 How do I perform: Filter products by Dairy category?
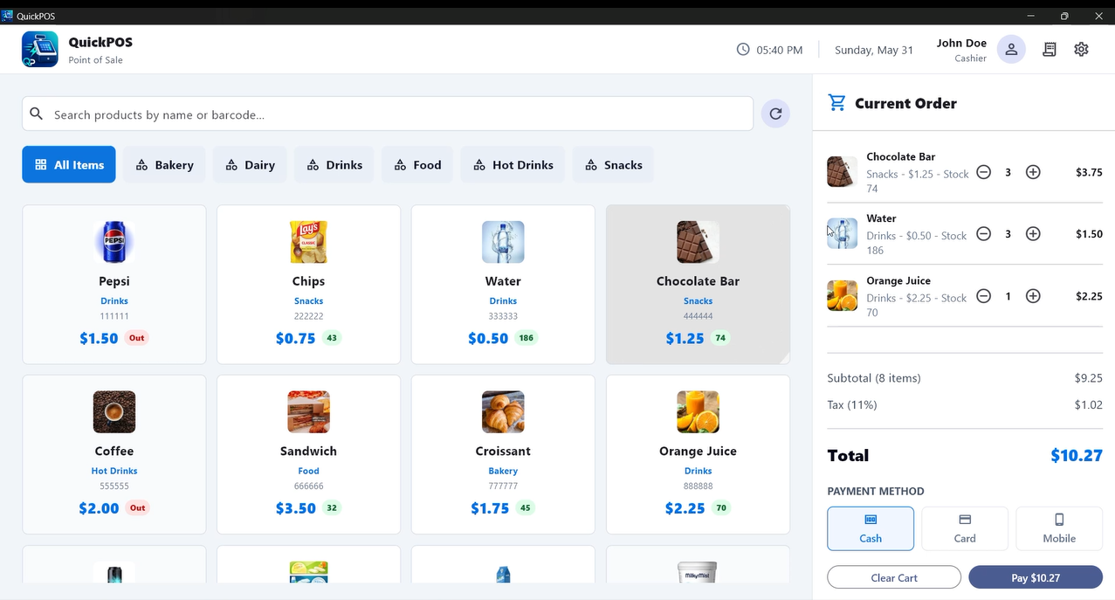point(250,164)
